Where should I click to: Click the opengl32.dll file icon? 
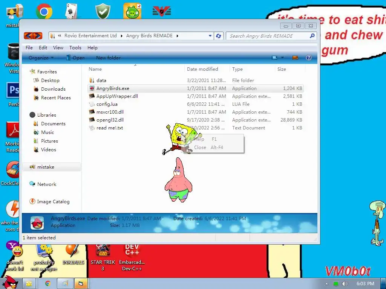point(92,120)
